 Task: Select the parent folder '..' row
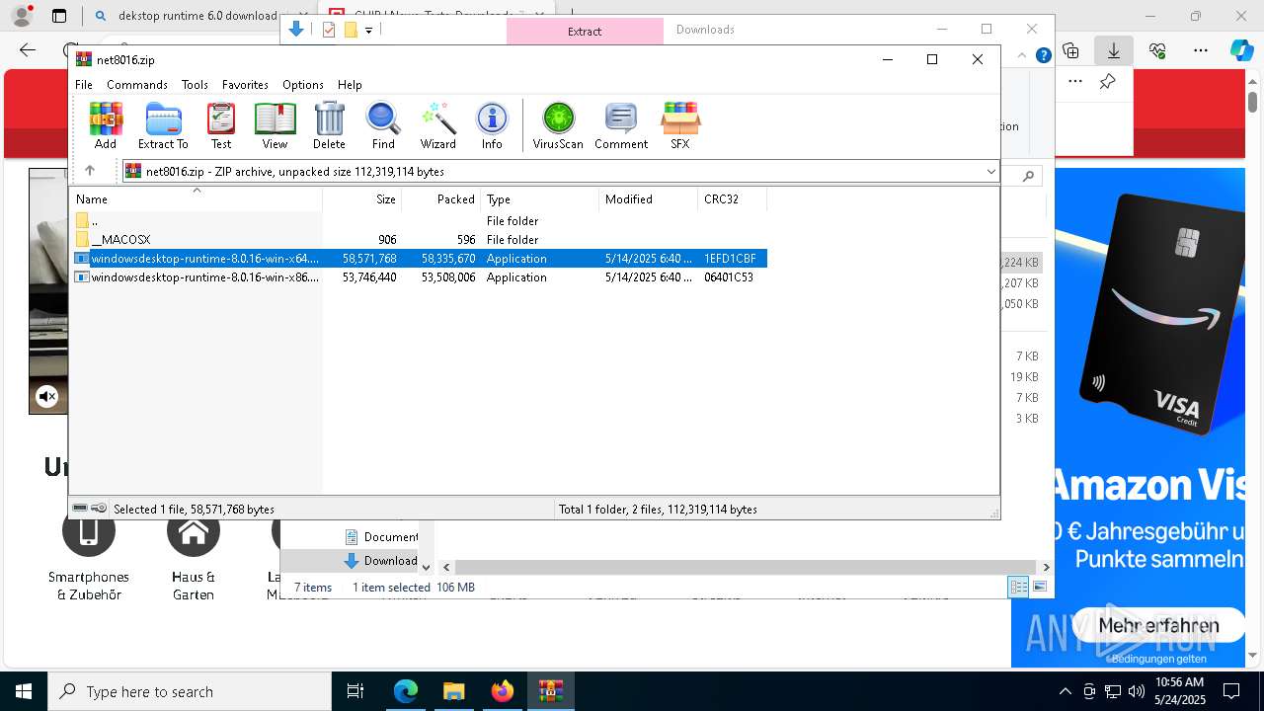tap(419, 221)
